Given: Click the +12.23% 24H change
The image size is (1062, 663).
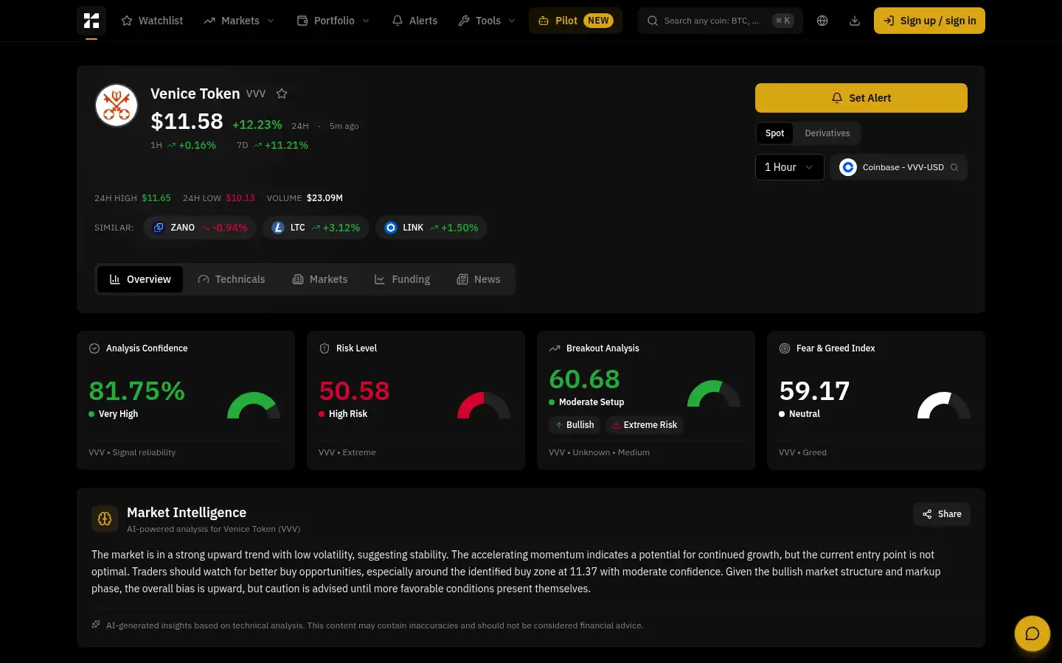Looking at the screenshot, I should tap(257, 125).
